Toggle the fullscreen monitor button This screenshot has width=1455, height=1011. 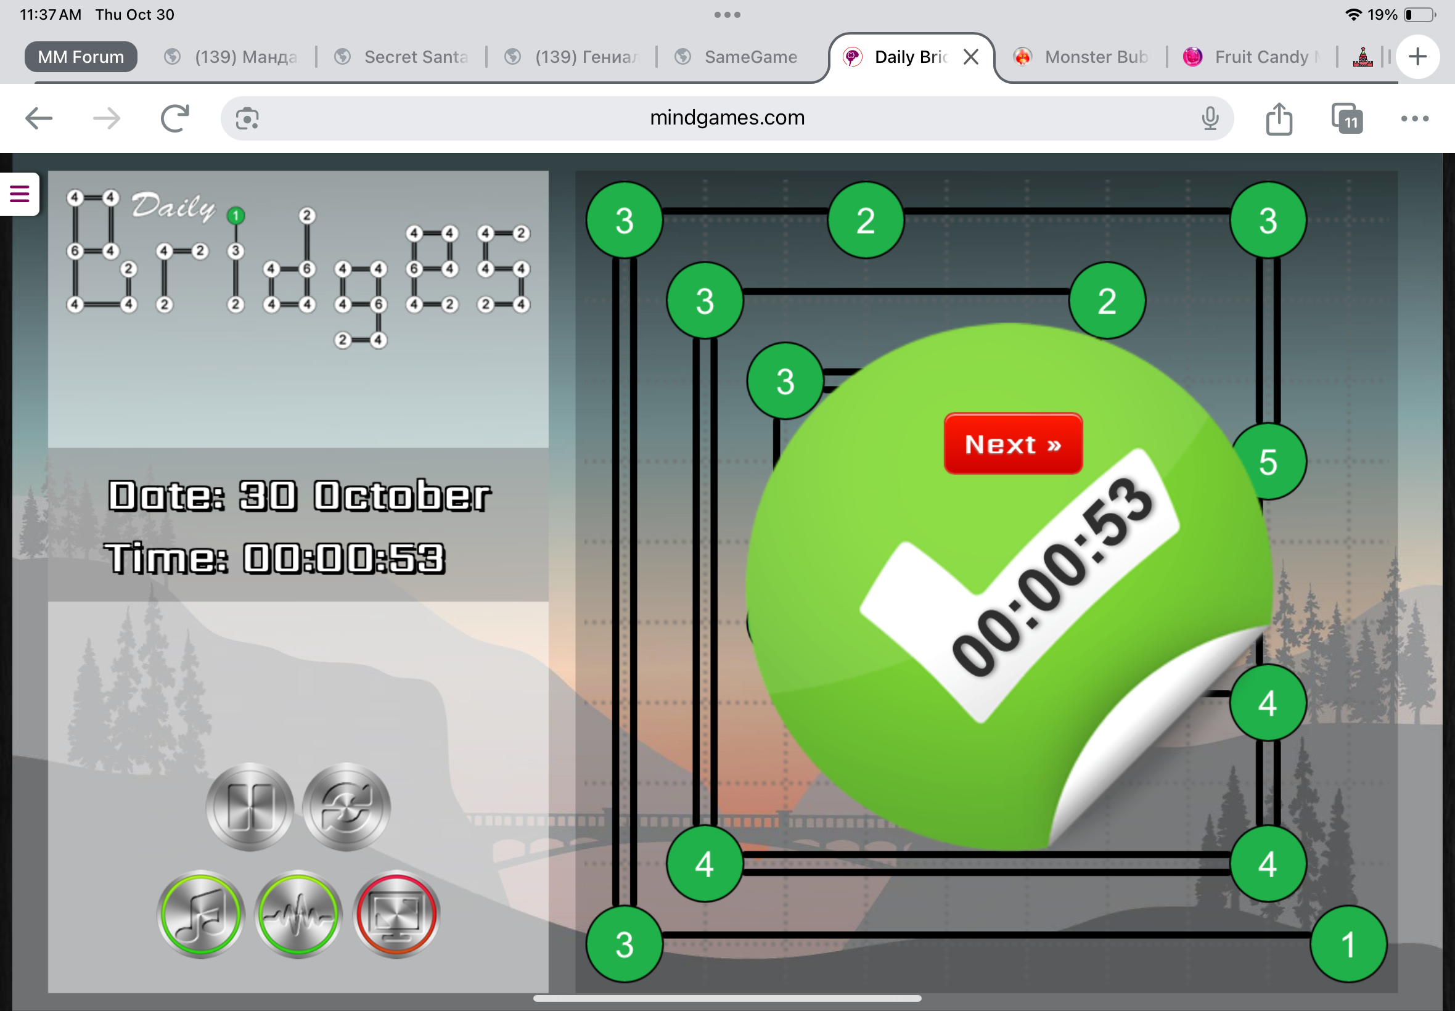pos(396,914)
